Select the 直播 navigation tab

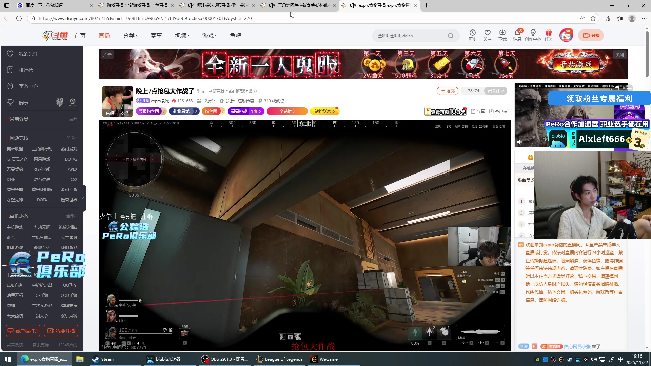[x=104, y=36]
